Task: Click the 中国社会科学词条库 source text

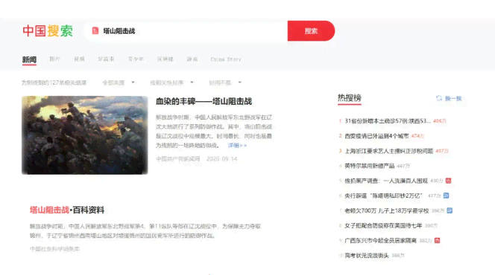Action: (x=54, y=249)
